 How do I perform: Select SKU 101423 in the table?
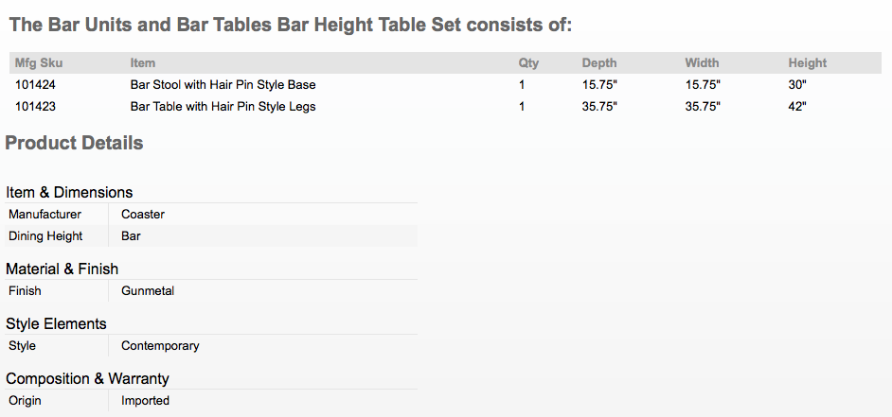[35, 107]
